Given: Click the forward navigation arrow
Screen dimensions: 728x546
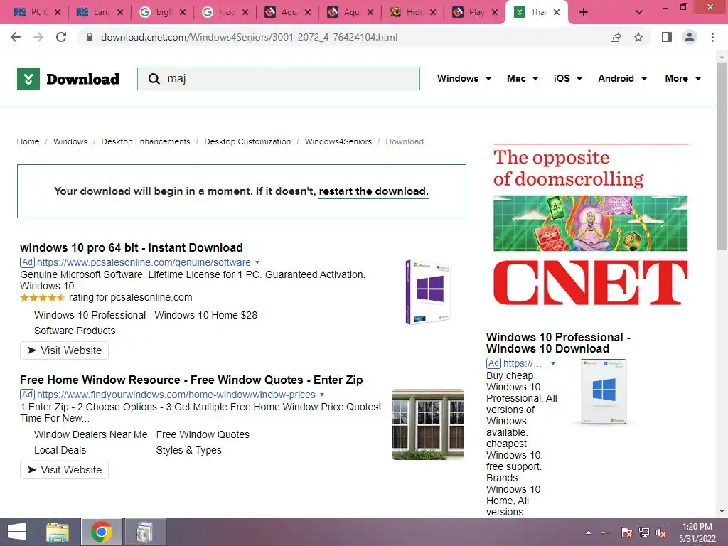Looking at the screenshot, I should click(38, 37).
